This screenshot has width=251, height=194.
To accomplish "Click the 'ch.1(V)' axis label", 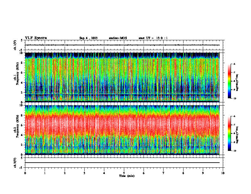I will click(x=15, y=45).
